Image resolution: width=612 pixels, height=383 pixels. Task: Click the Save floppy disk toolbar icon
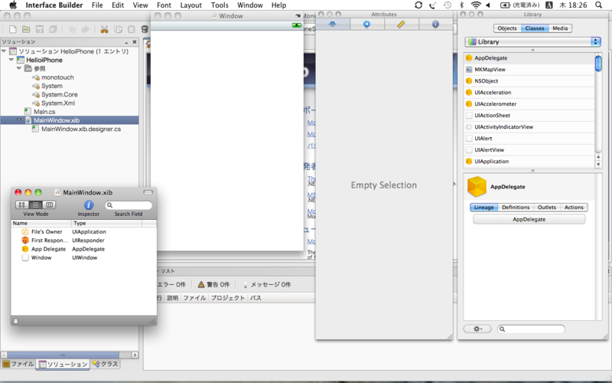coord(40,29)
